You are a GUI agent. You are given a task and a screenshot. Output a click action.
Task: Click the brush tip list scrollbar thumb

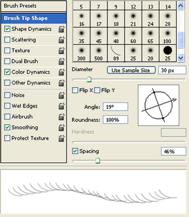tap(181, 40)
